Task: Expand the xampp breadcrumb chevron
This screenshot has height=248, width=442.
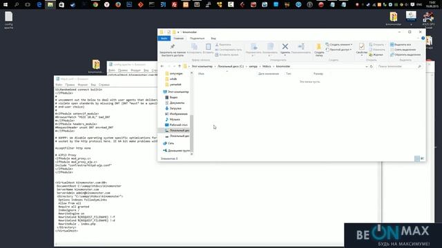Action: (x=260, y=67)
